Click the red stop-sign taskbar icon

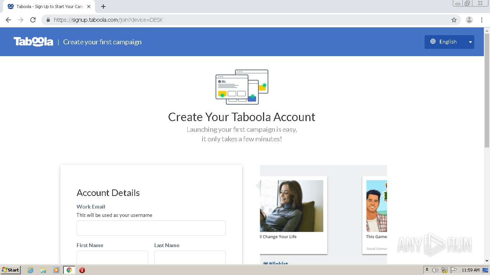(x=82, y=270)
